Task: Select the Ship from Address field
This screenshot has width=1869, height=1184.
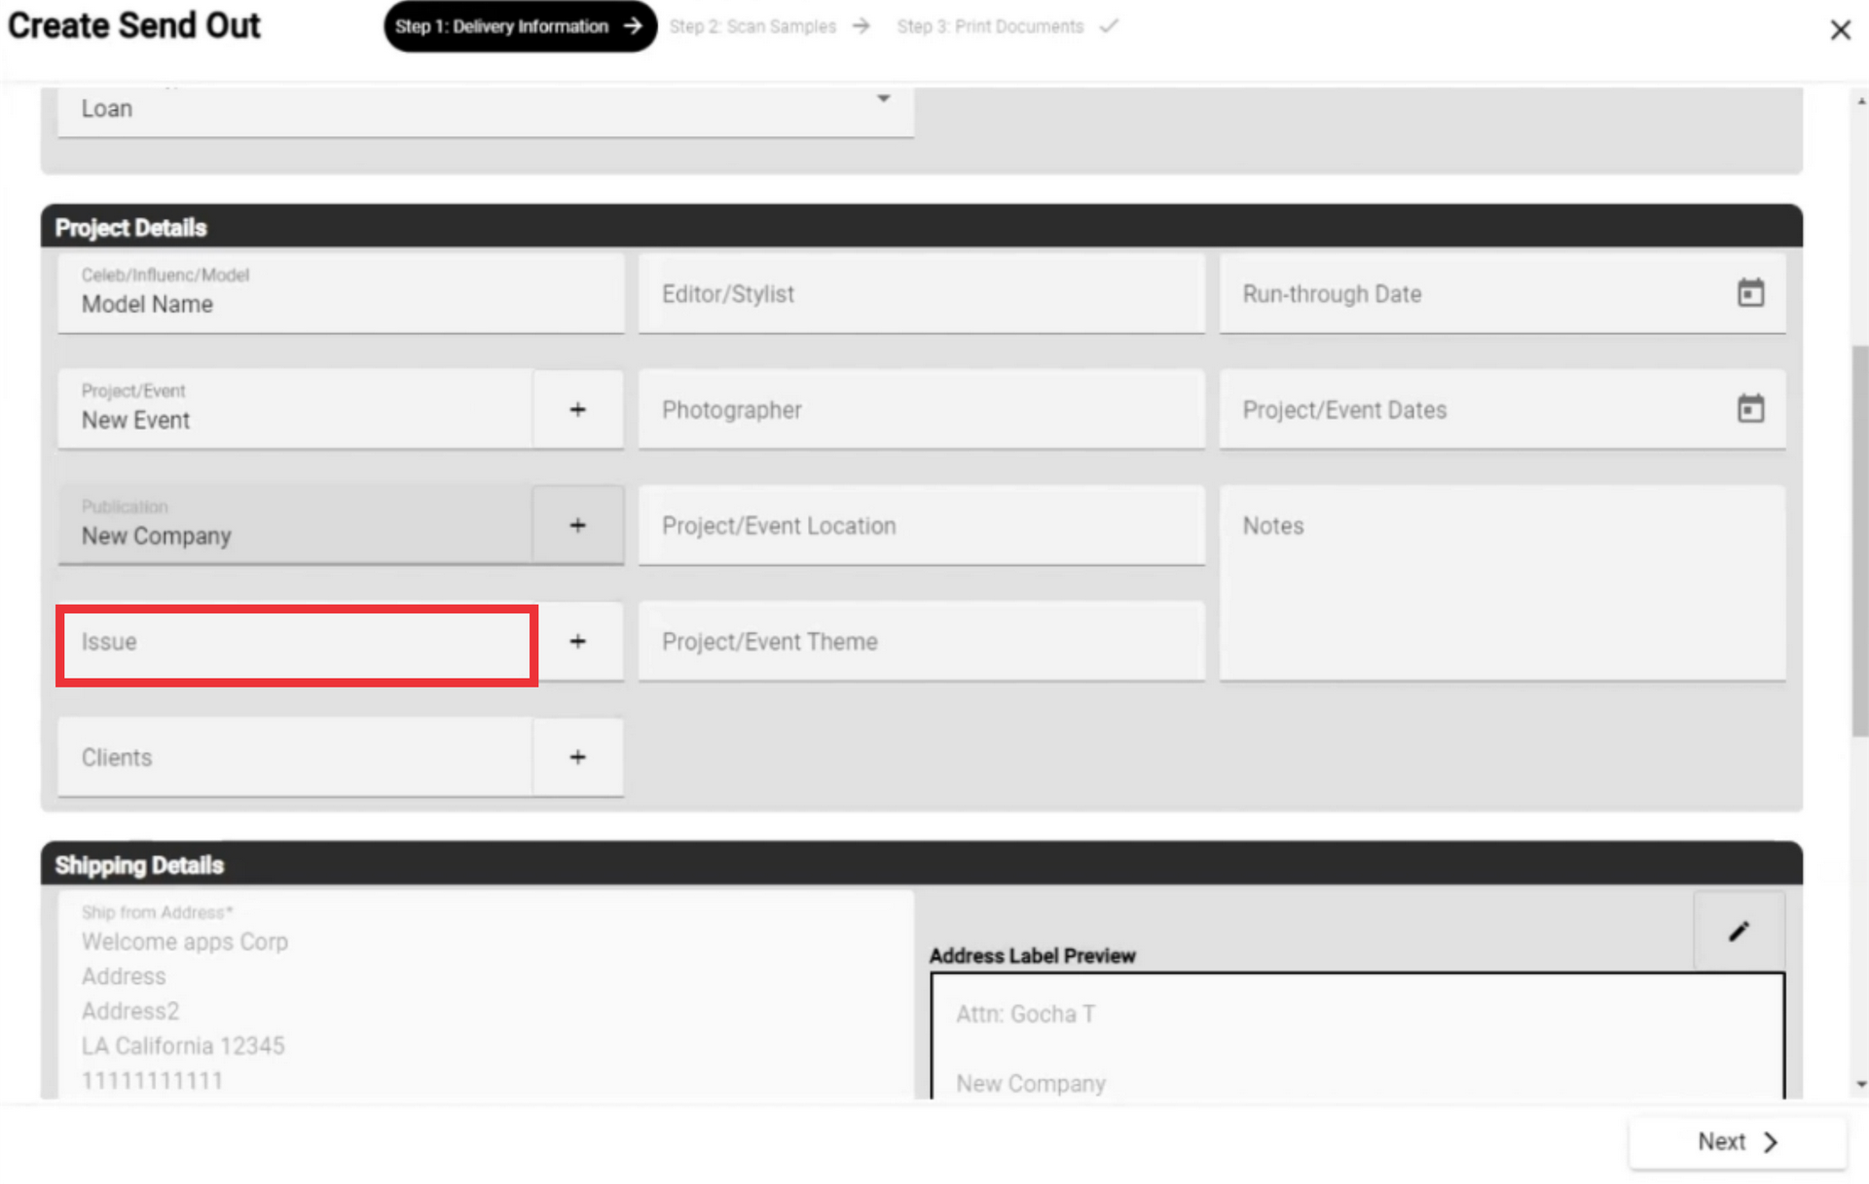Action: [x=485, y=996]
